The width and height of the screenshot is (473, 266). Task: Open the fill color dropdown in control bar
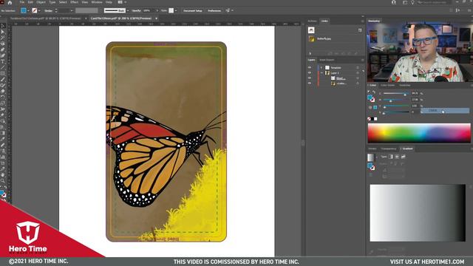tap(28, 10)
